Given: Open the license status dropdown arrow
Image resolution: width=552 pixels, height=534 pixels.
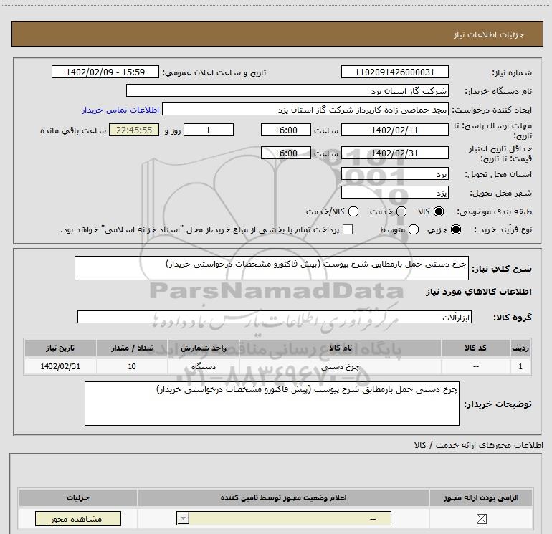Looking at the screenshot, I should [183, 518].
